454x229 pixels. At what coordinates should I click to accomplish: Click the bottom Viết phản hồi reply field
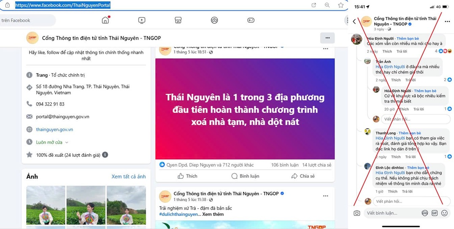click(x=412, y=201)
